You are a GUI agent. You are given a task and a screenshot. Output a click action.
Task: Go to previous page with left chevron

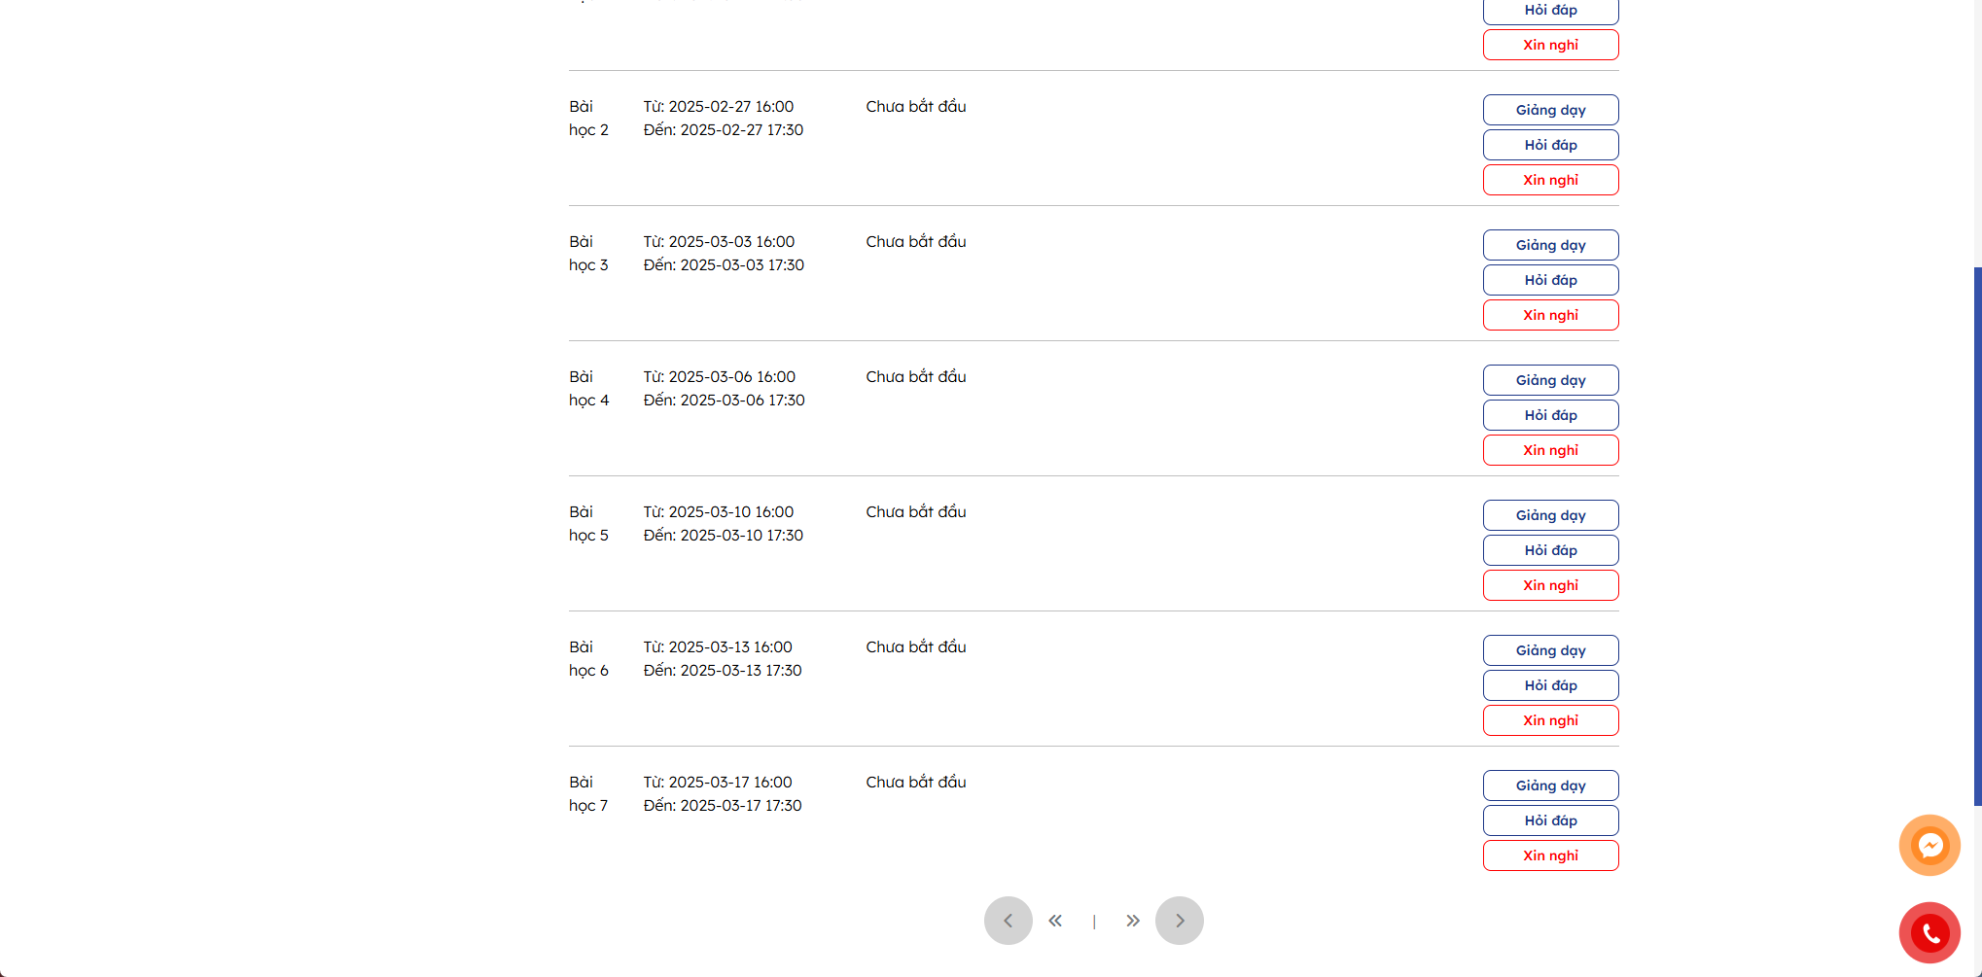1009,921
